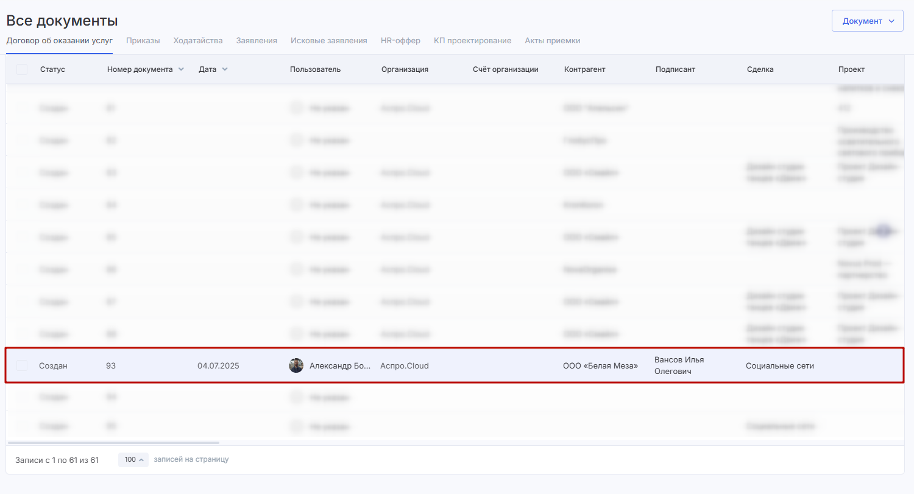Click the Организация column header
Image resolution: width=914 pixels, height=494 pixels.
[405, 69]
